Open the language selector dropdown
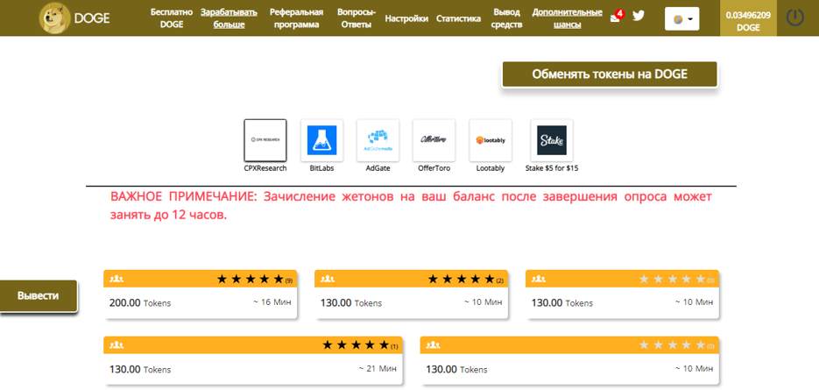The height and width of the screenshot is (390, 819). (x=681, y=18)
